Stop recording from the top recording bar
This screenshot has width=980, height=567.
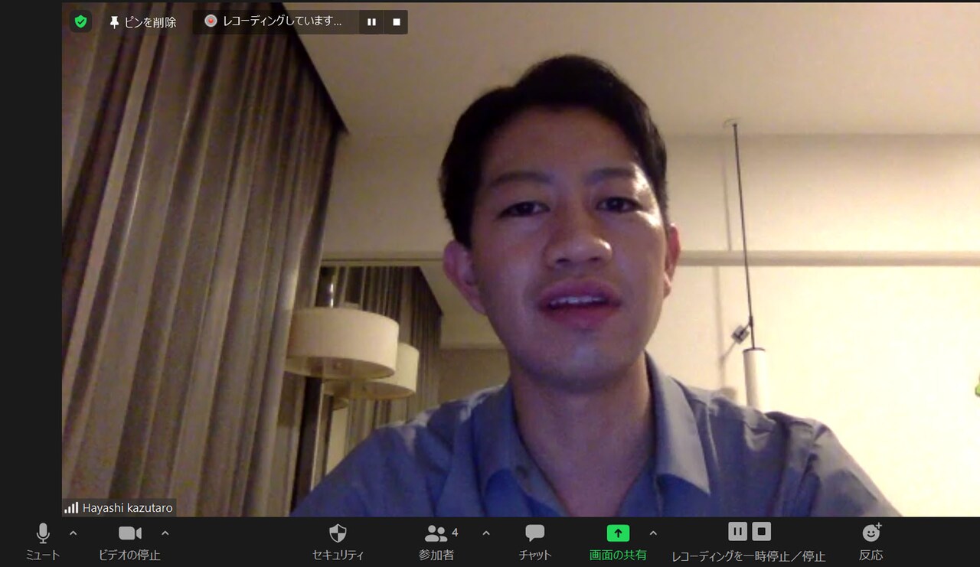[397, 22]
